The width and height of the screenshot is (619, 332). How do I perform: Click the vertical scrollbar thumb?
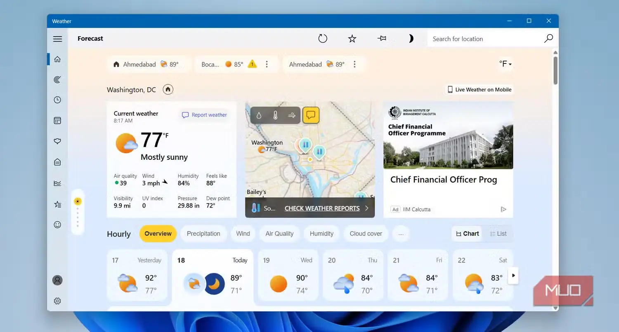click(555, 70)
